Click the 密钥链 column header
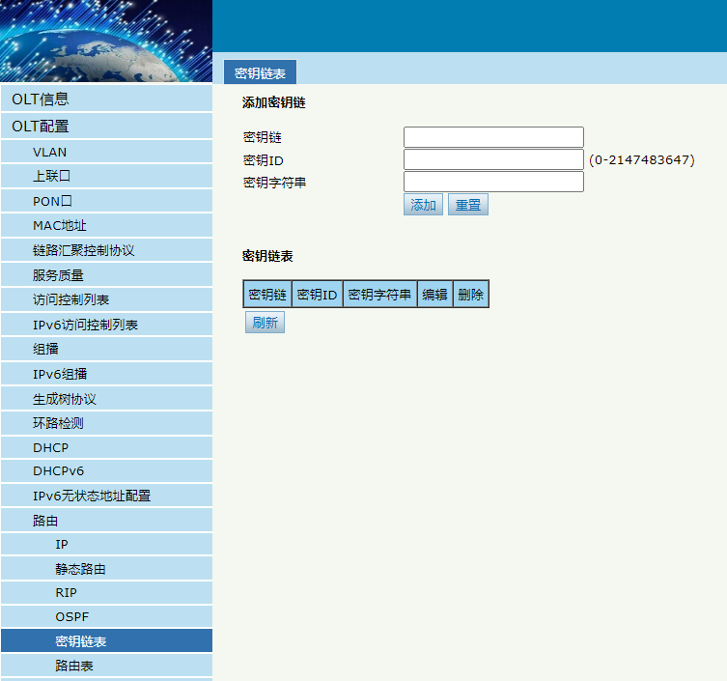The height and width of the screenshot is (681, 727). tap(267, 294)
